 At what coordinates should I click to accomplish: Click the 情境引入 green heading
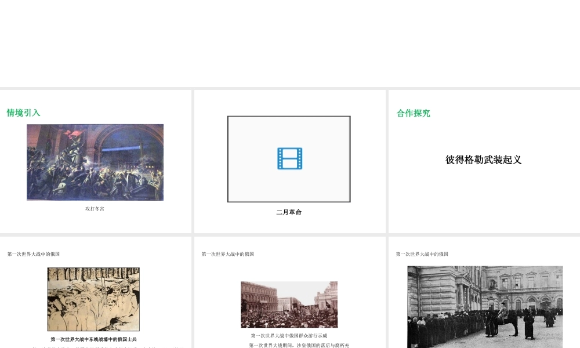click(x=23, y=113)
